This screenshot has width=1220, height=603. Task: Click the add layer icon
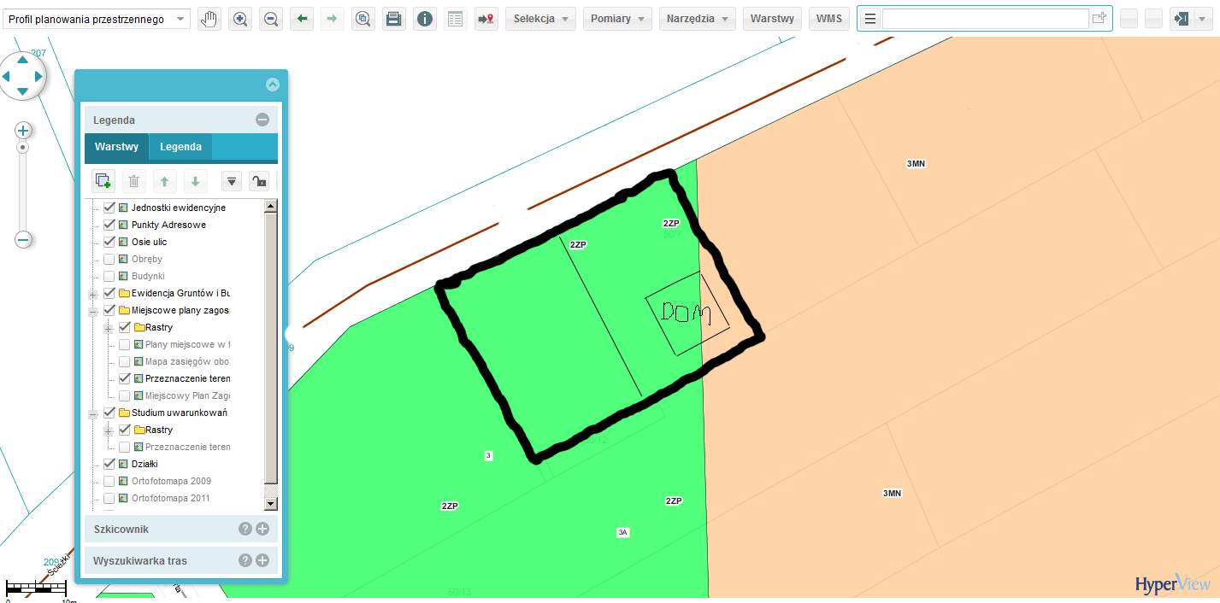click(x=103, y=180)
